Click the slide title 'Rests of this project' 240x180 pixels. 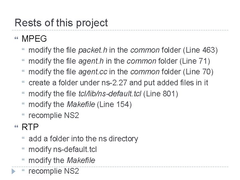[61, 23]
